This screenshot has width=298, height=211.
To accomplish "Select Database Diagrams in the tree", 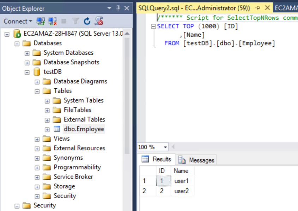I will click(80, 81).
